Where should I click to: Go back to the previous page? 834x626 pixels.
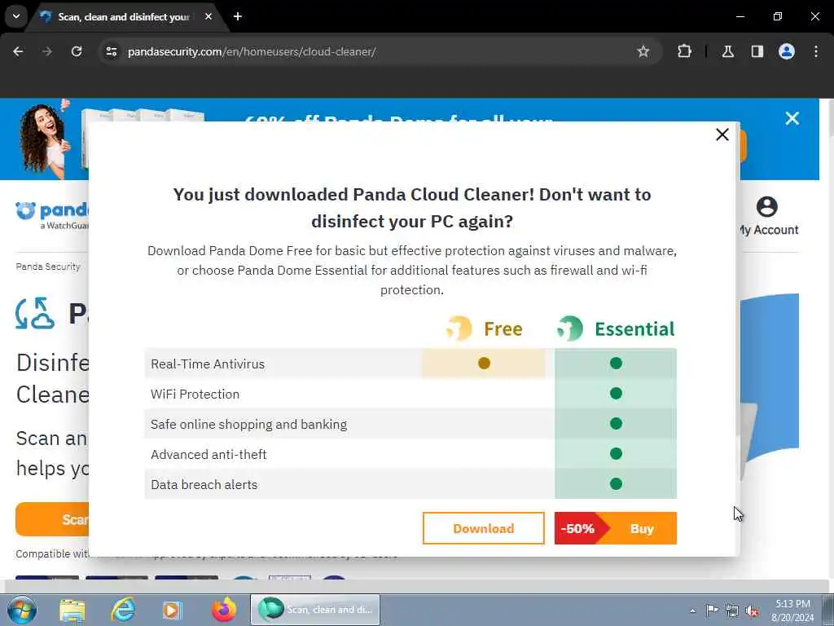point(18,51)
